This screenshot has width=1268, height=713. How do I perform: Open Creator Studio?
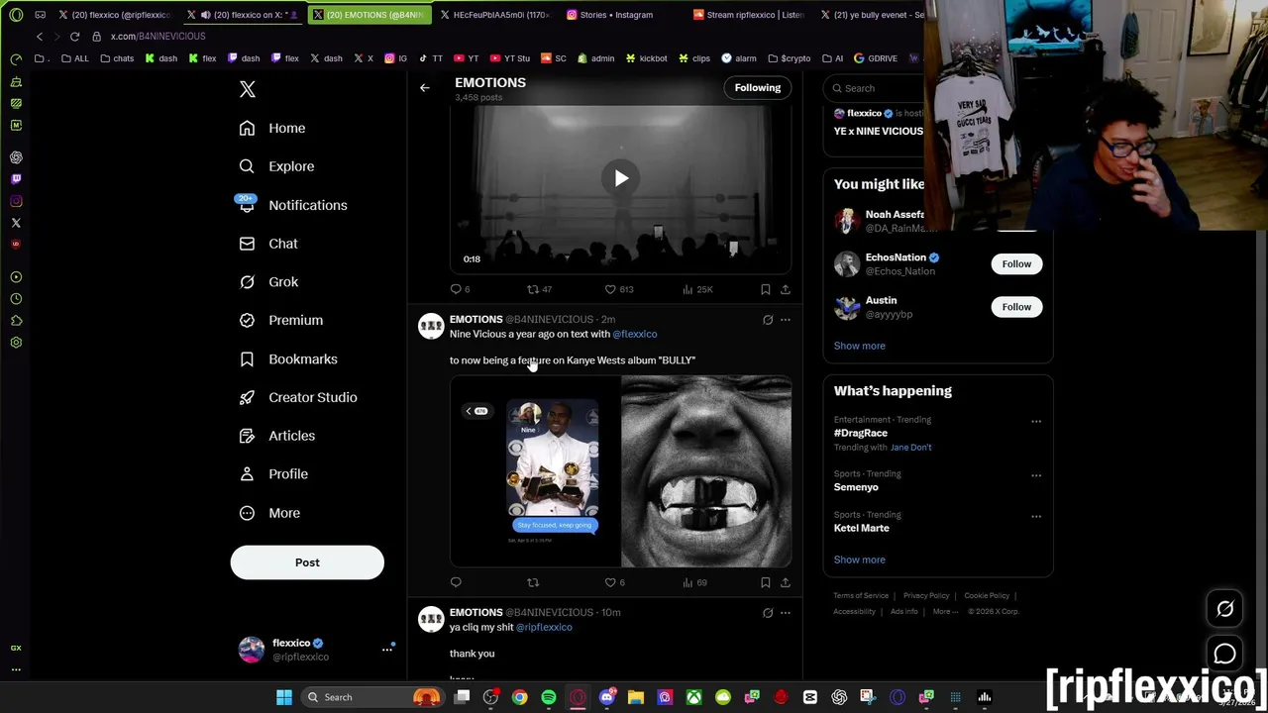tap(298, 397)
